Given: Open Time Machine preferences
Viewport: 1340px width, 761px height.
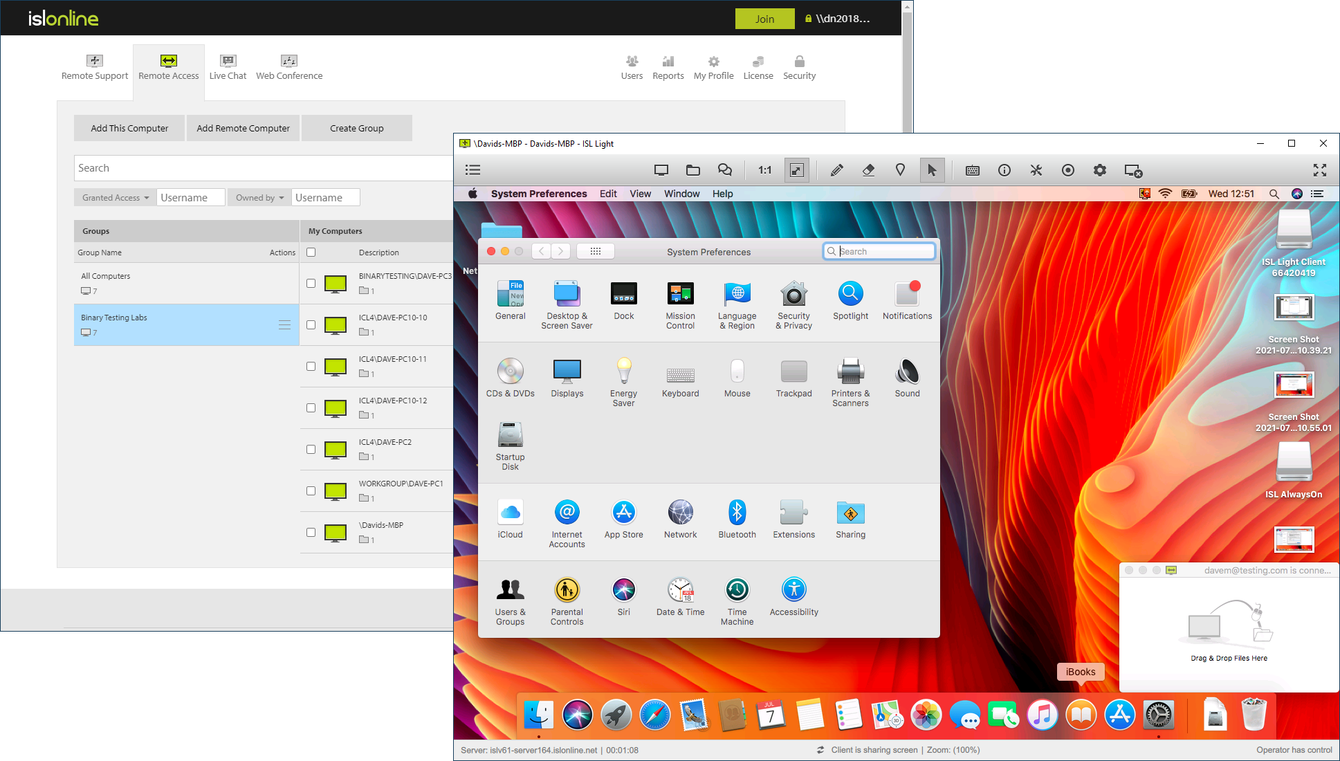Looking at the screenshot, I should (737, 601).
